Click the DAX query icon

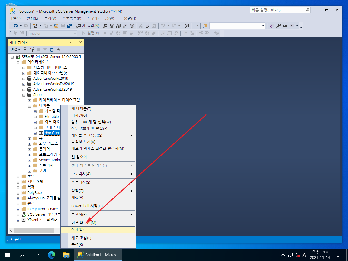132,26
